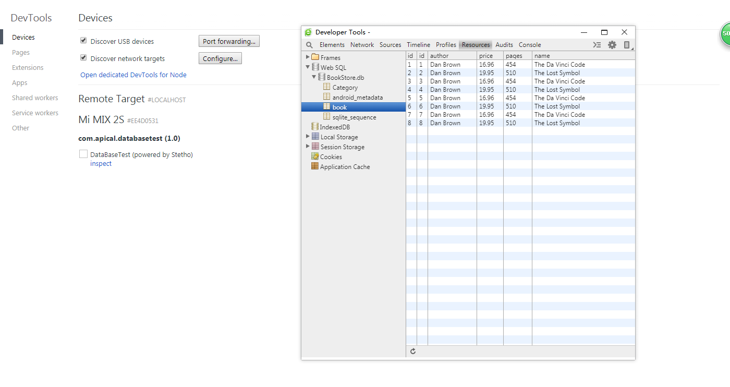Click the android_metadata table icon
Viewport: 730px width, 387px height.
327,97
